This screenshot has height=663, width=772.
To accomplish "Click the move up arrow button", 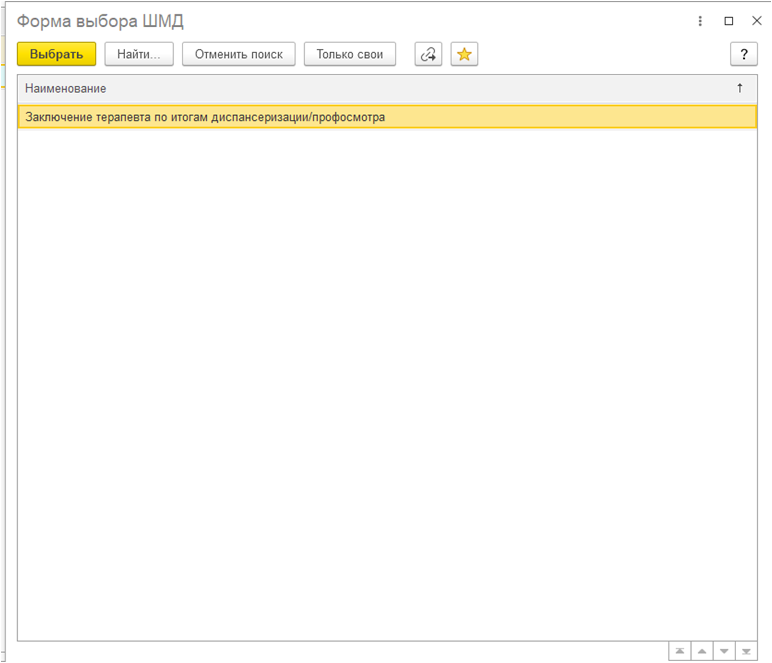I will 702,652.
